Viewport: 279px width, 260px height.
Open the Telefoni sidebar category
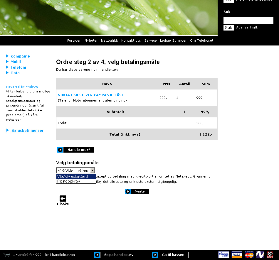[18, 67]
